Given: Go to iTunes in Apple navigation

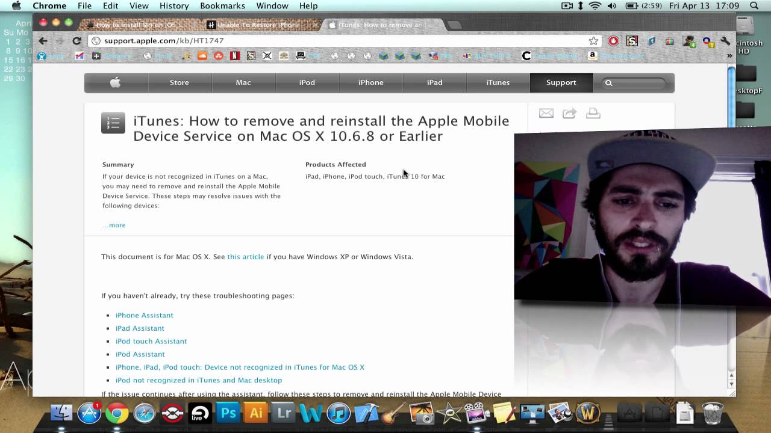Looking at the screenshot, I should [x=498, y=82].
